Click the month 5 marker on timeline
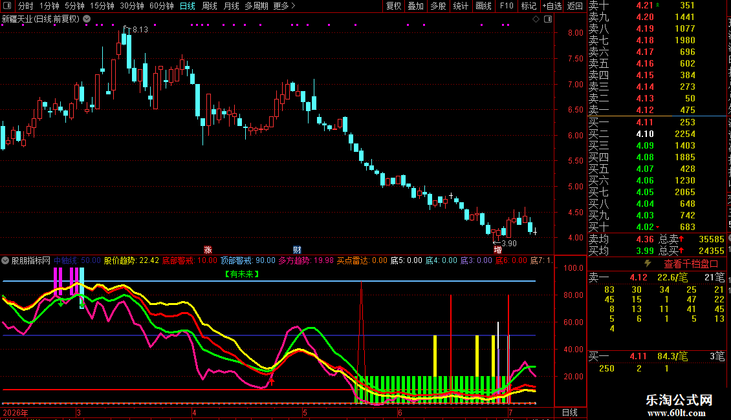This screenshot has width=731, height=420. (x=305, y=412)
